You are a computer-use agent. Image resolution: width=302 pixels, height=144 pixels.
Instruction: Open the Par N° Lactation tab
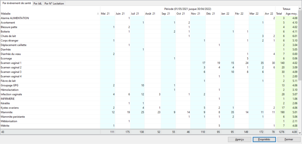54,3
